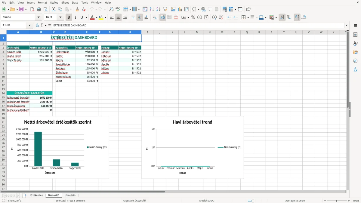The height and width of the screenshot is (203, 361).
Task: Apply the yellow background color swatch
Action: click(x=101, y=17)
